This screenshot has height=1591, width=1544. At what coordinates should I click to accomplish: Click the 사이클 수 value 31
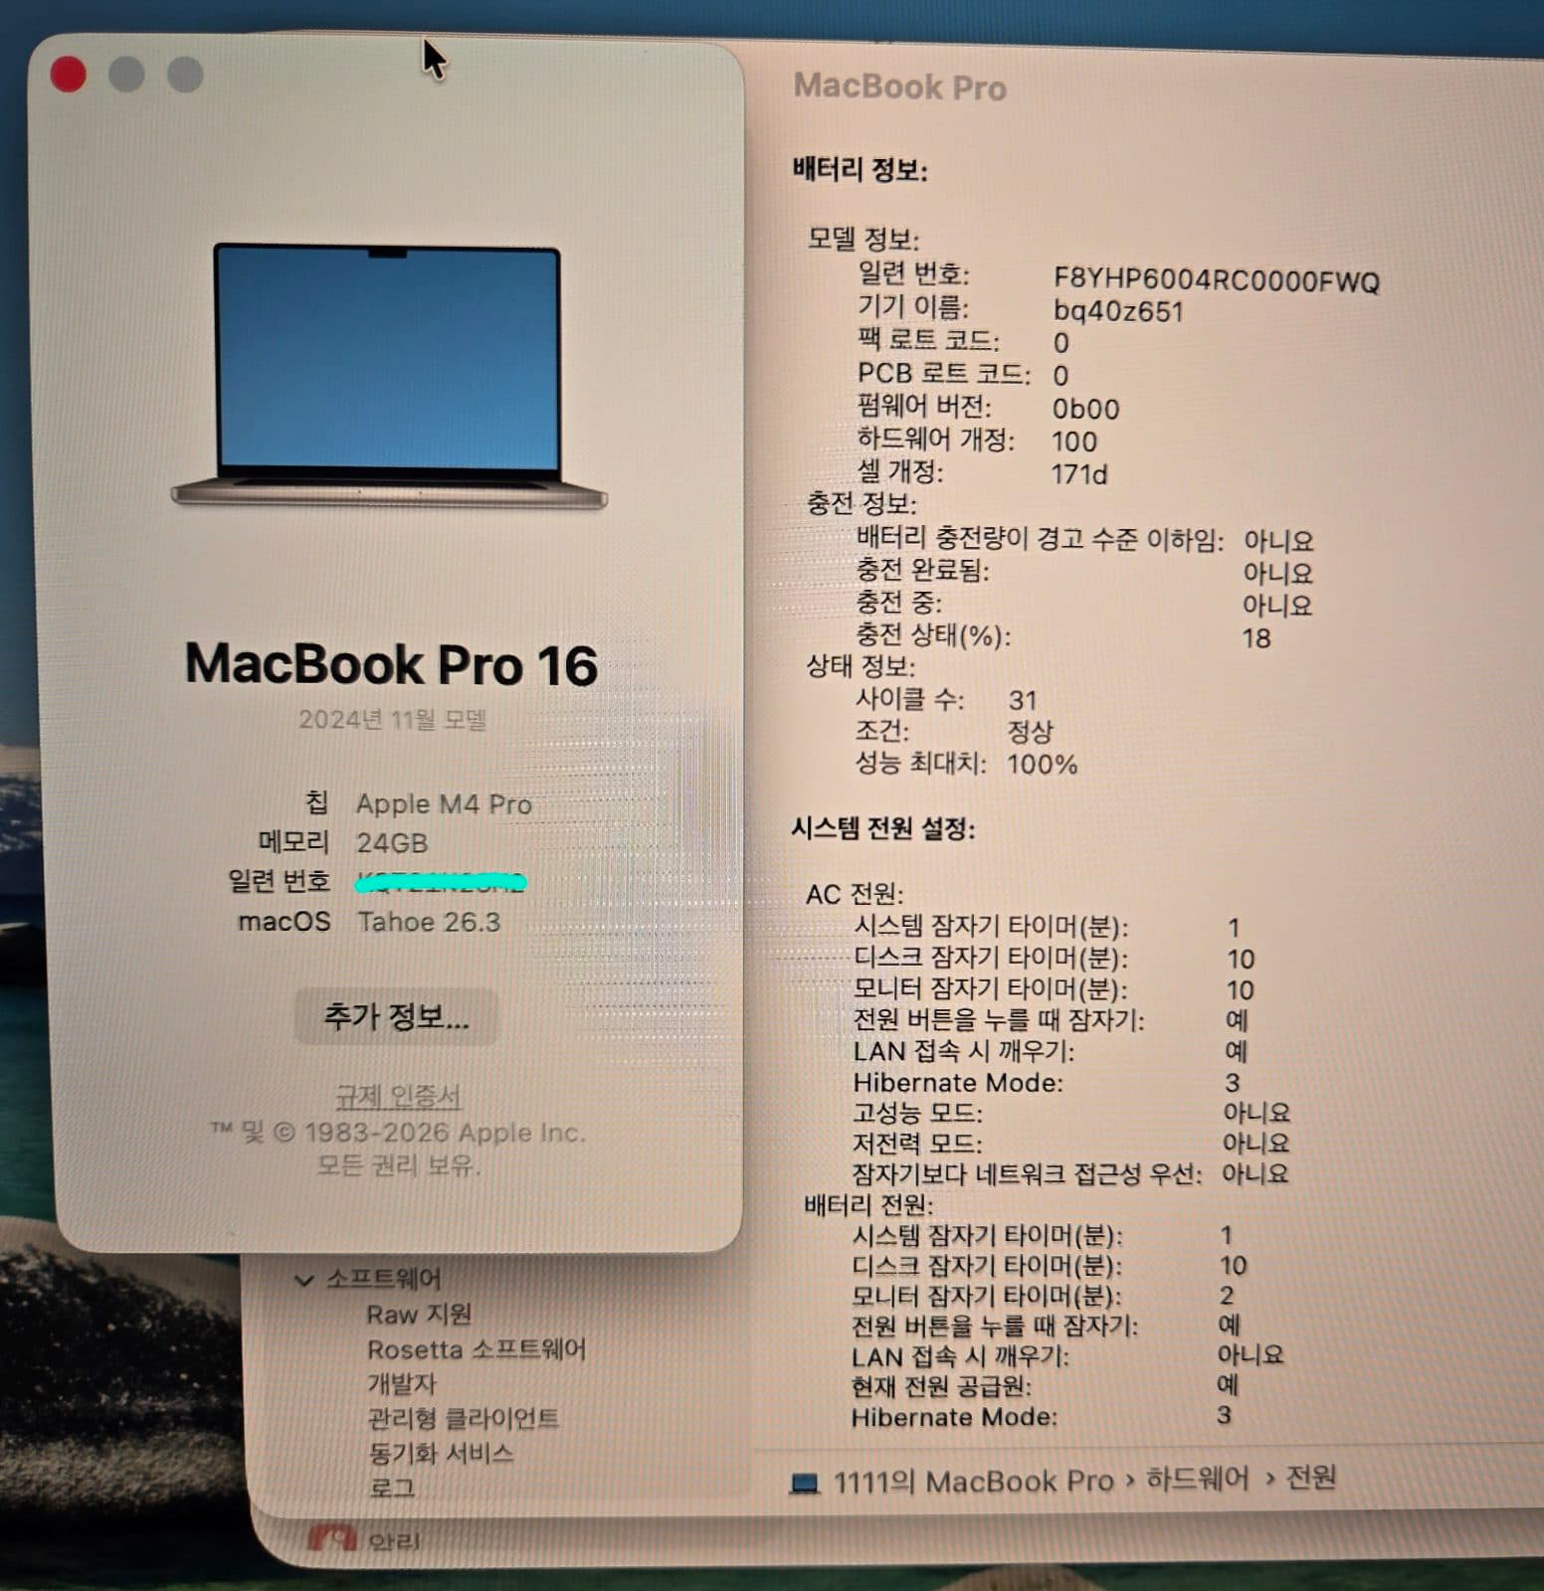(x=1023, y=700)
